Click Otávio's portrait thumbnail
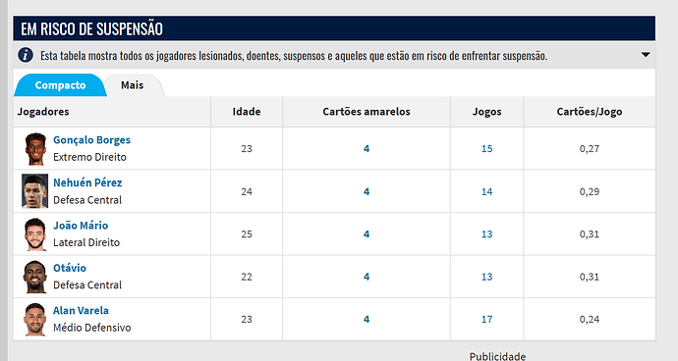678x361 pixels. 35,277
